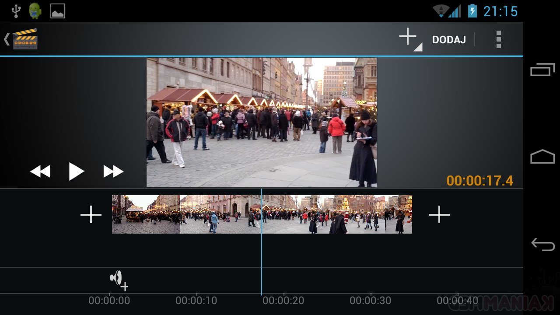Image resolution: width=560 pixels, height=315 pixels.
Task: Tap the Android back button
Action: click(x=542, y=245)
